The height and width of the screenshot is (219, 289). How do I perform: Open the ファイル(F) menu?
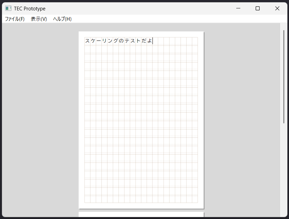pyautogui.click(x=15, y=19)
